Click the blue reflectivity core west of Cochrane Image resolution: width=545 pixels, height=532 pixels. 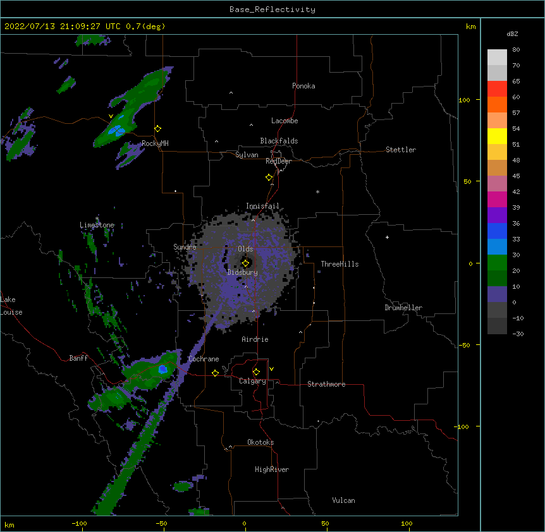pos(162,369)
